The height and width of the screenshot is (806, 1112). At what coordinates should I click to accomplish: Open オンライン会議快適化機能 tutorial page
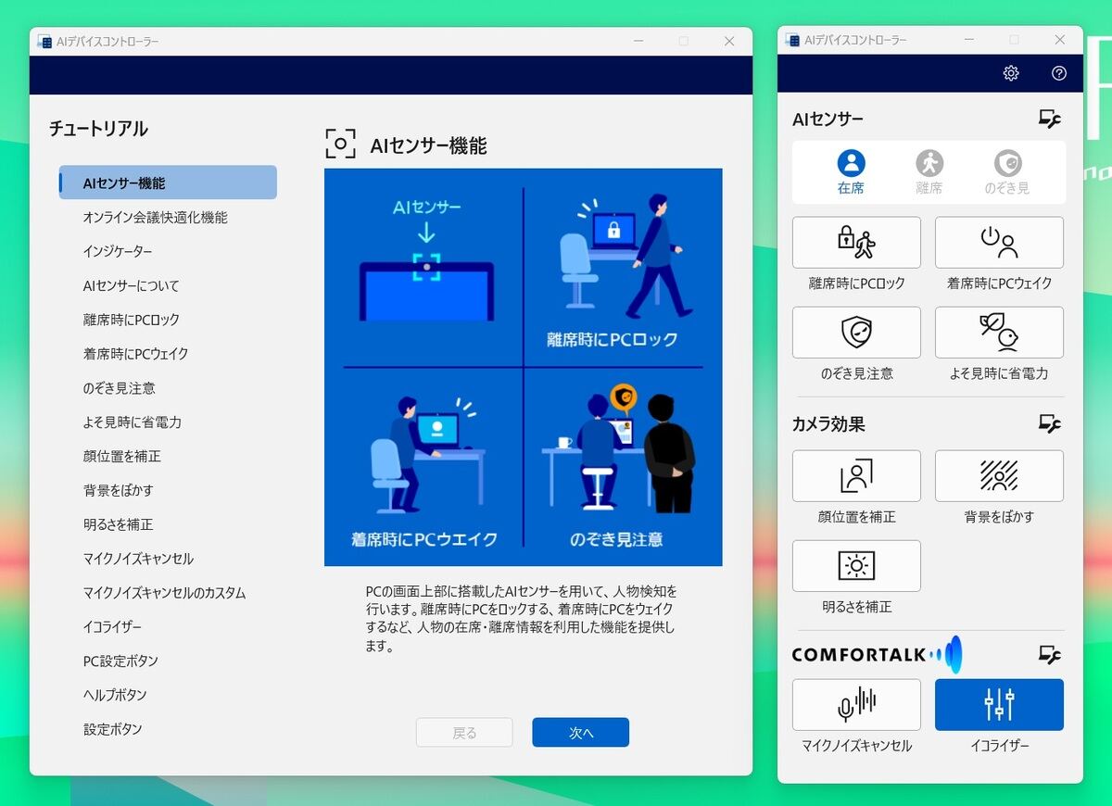[155, 217]
